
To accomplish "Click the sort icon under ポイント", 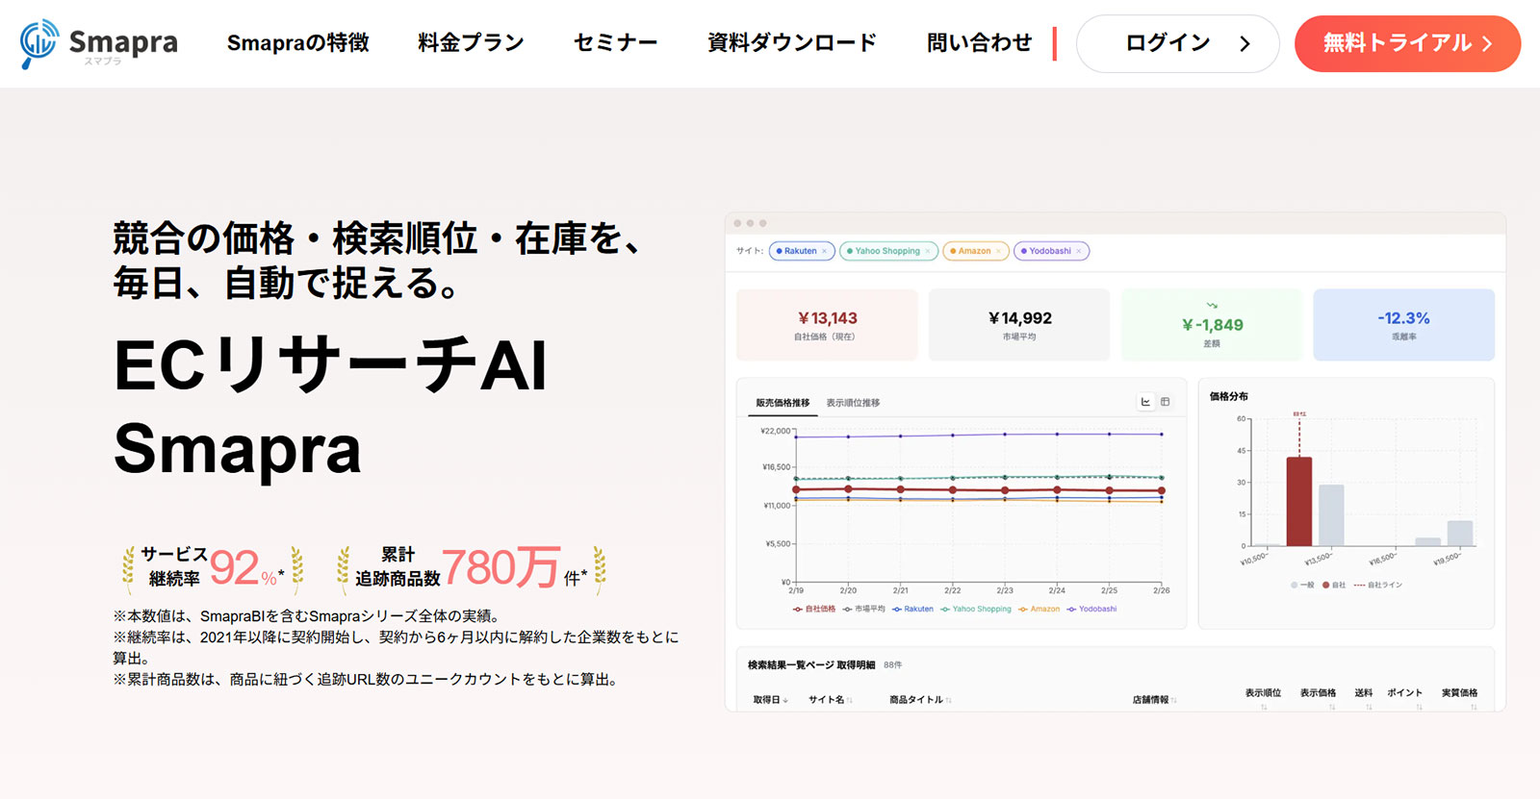I will 1419,707.
